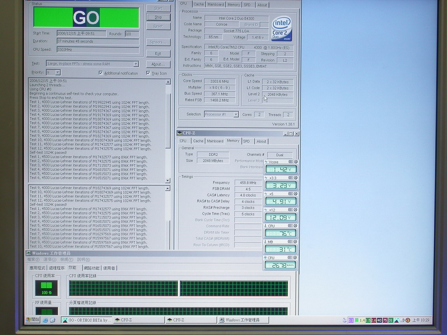Click the Reset button in ORTHOS
Image resolution: width=447 pixels, height=335 pixels.
click(158, 26)
